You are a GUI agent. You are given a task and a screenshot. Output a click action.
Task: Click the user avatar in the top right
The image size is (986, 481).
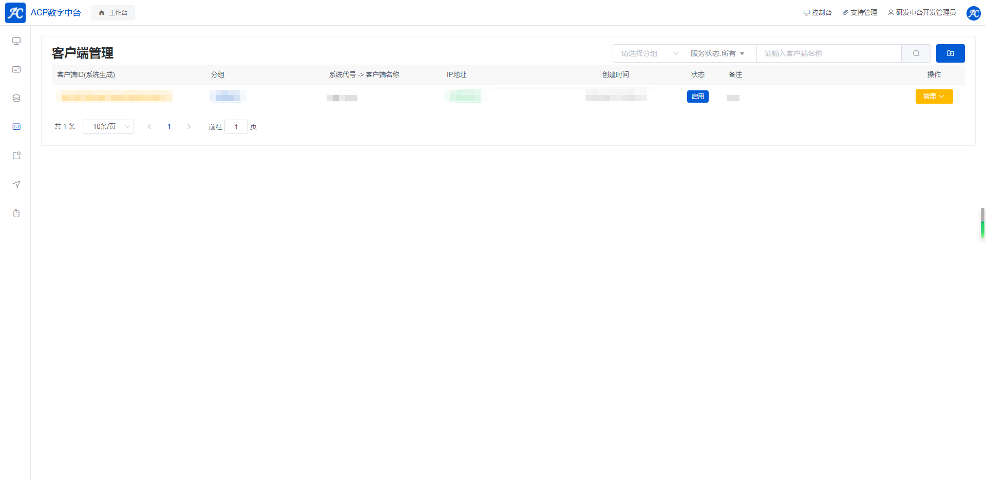[x=973, y=13]
